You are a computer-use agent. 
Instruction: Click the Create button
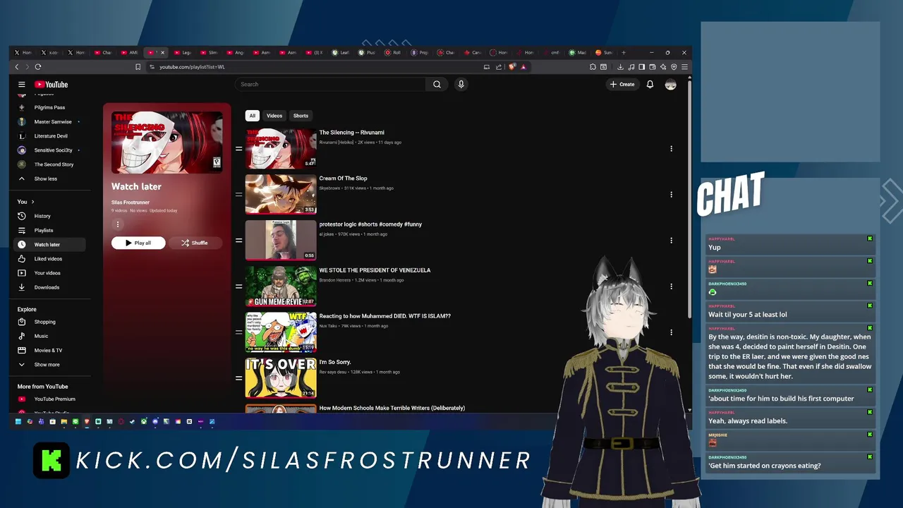[x=622, y=84]
